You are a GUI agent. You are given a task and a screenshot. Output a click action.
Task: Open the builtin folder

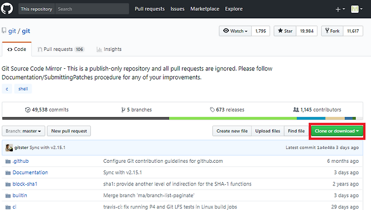point(20,196)
